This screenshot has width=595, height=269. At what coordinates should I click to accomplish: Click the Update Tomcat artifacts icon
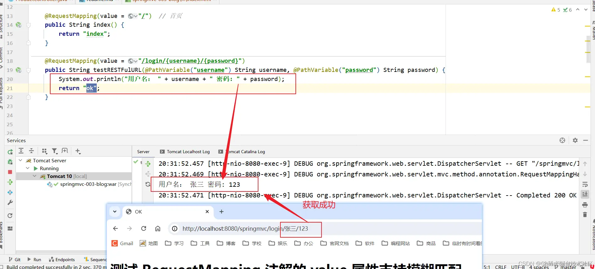10,192
